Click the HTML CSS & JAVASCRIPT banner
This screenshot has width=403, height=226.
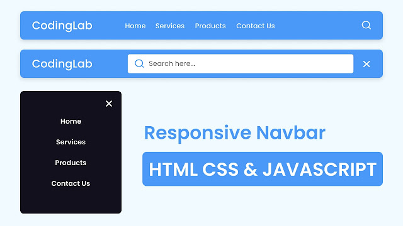[263, 169]
